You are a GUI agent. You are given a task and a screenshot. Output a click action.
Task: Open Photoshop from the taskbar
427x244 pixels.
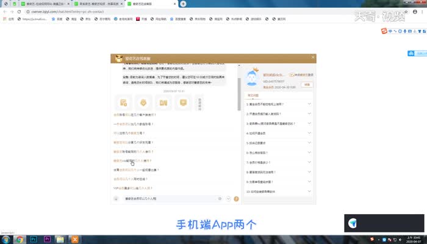coord(34,239)
